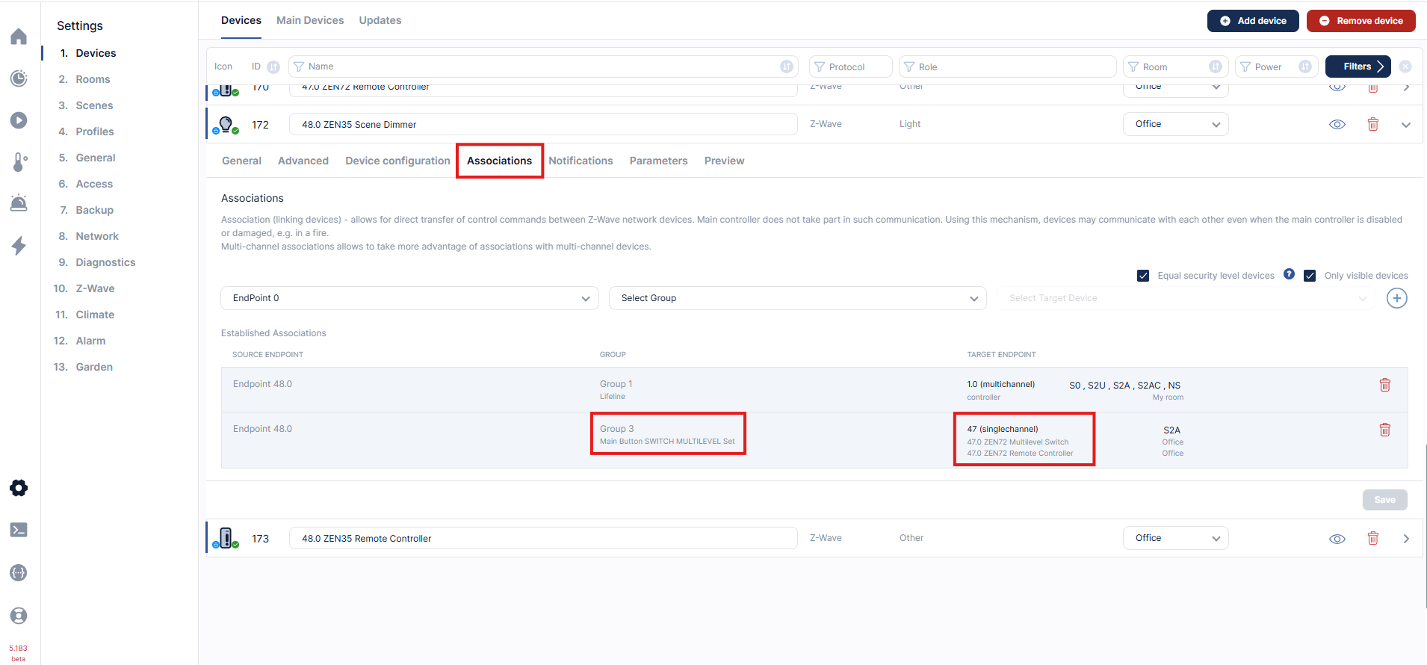Open the General tab of device 172
This screenshot has width=1427, height=665.
click(x=241, y=161)
